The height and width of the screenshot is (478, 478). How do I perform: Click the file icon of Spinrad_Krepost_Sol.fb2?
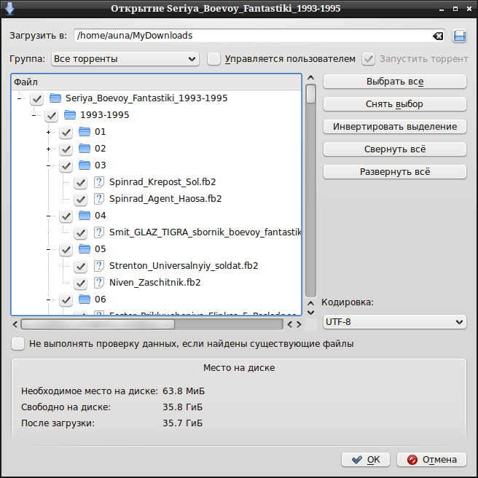pyautogui.click(x=99, y=182)
